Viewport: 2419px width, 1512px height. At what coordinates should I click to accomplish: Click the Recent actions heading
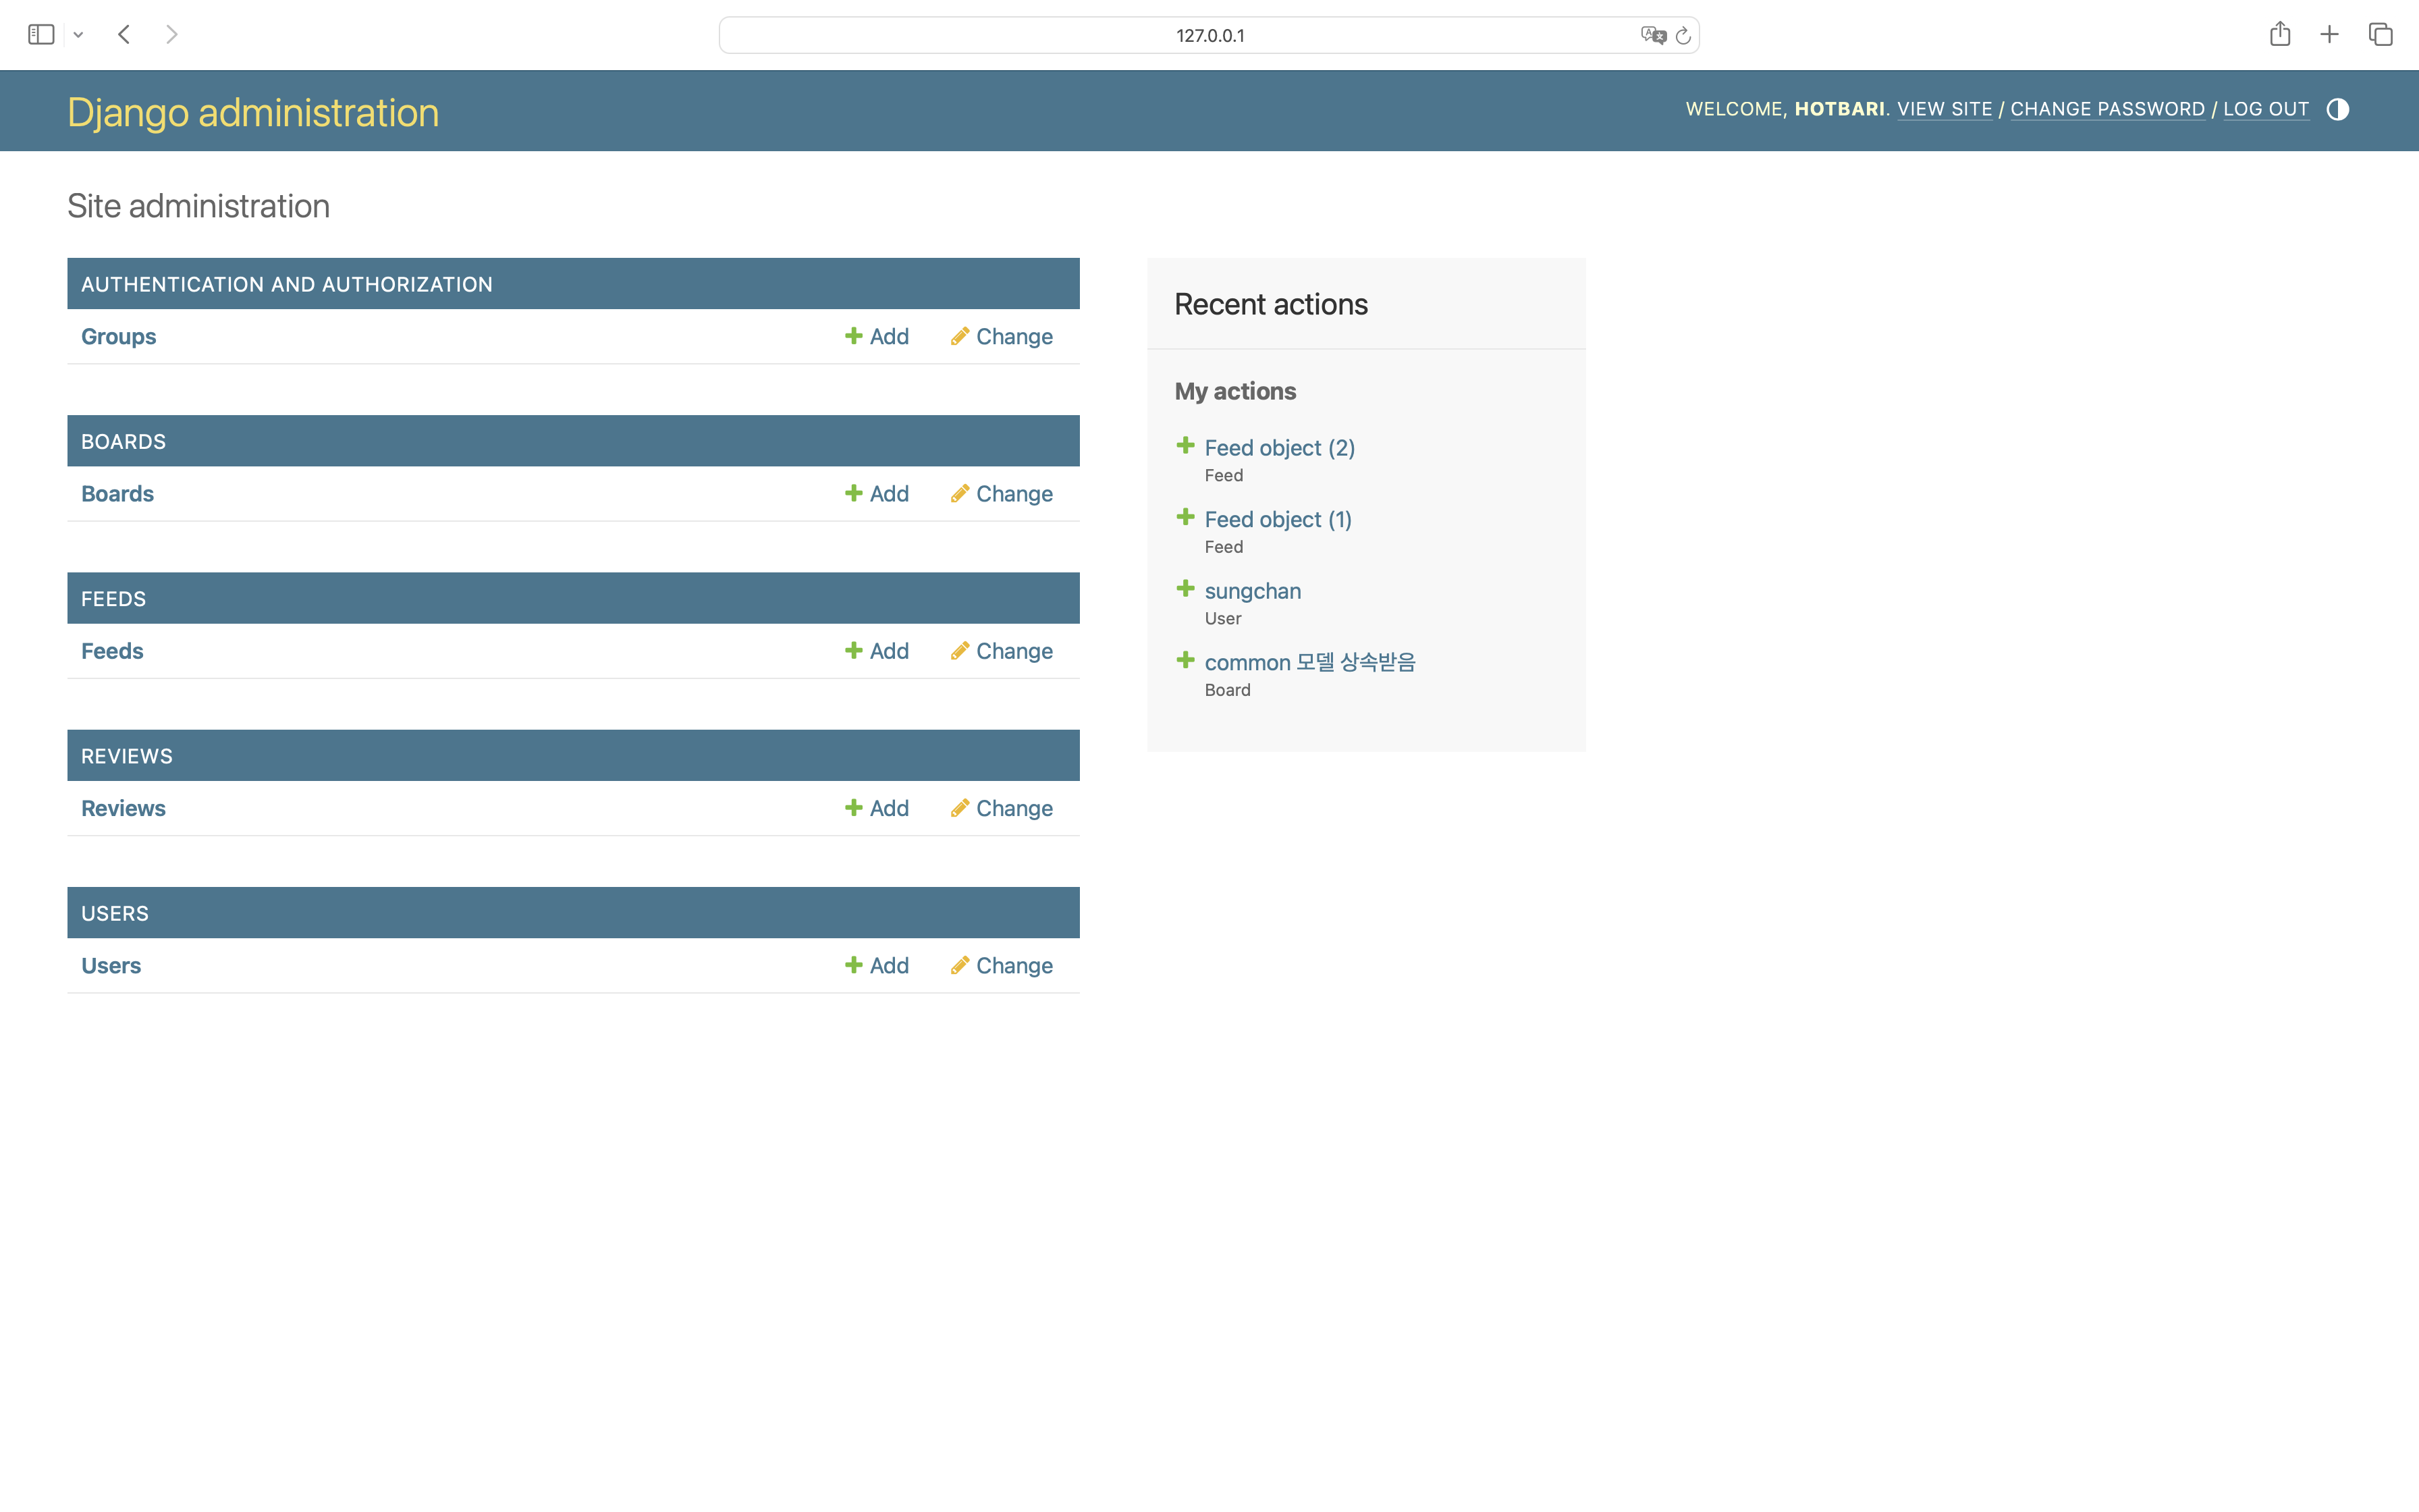[x=1270, y=304]
